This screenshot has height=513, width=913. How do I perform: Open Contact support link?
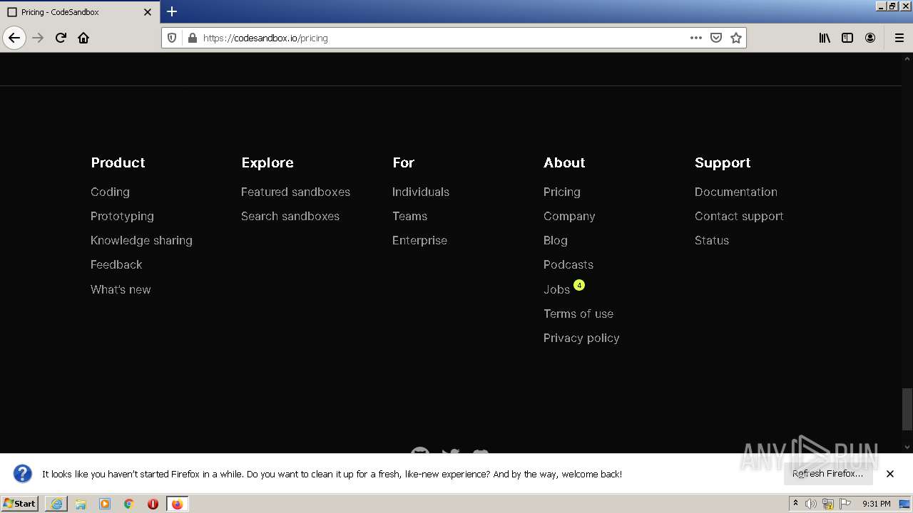tap(739, 216)
